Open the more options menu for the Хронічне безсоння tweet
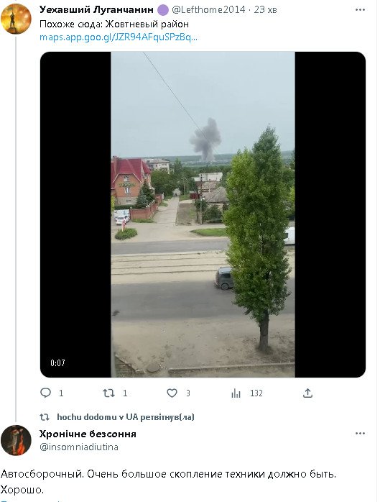Viewport: 380px width, 502px height. [360, 434]
